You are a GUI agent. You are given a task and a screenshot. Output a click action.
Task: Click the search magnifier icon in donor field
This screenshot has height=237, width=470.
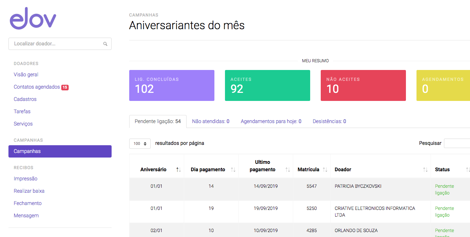point(105,44)
